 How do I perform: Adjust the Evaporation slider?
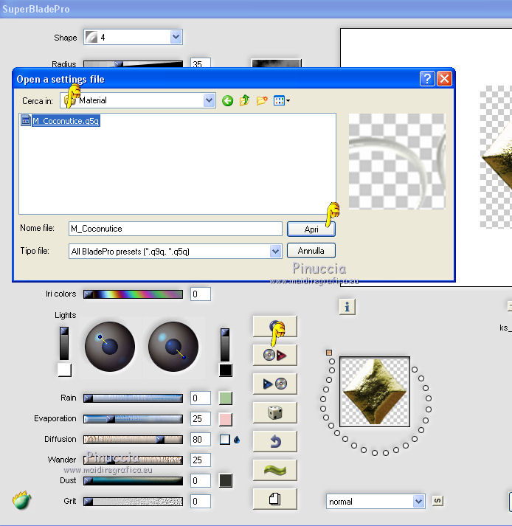133,419
